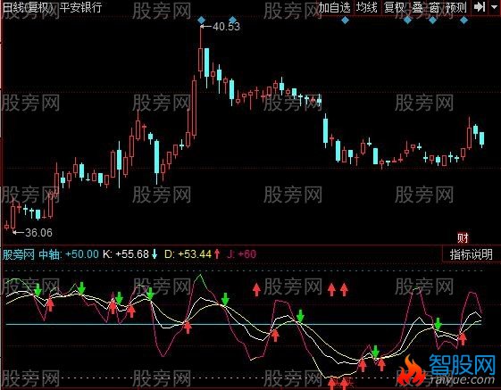The height and width of the screenshot is (390, 501).
Task: Click diamond marker above the 40.53 label
Action: (232, 21)
